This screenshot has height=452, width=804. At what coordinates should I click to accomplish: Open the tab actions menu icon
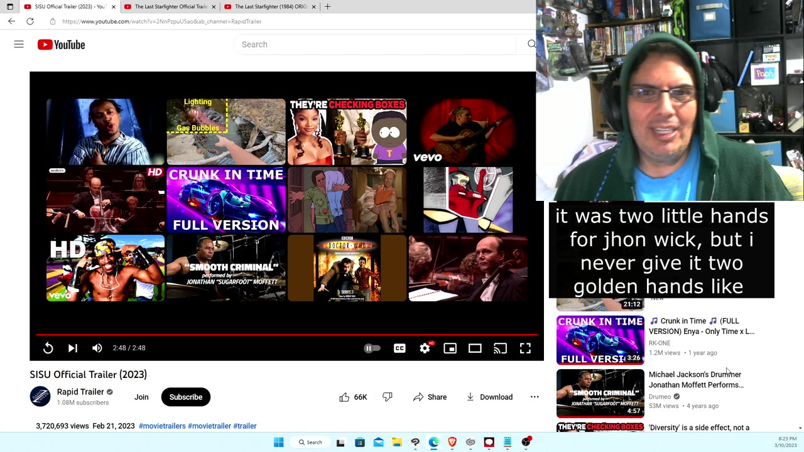point(9,7)
